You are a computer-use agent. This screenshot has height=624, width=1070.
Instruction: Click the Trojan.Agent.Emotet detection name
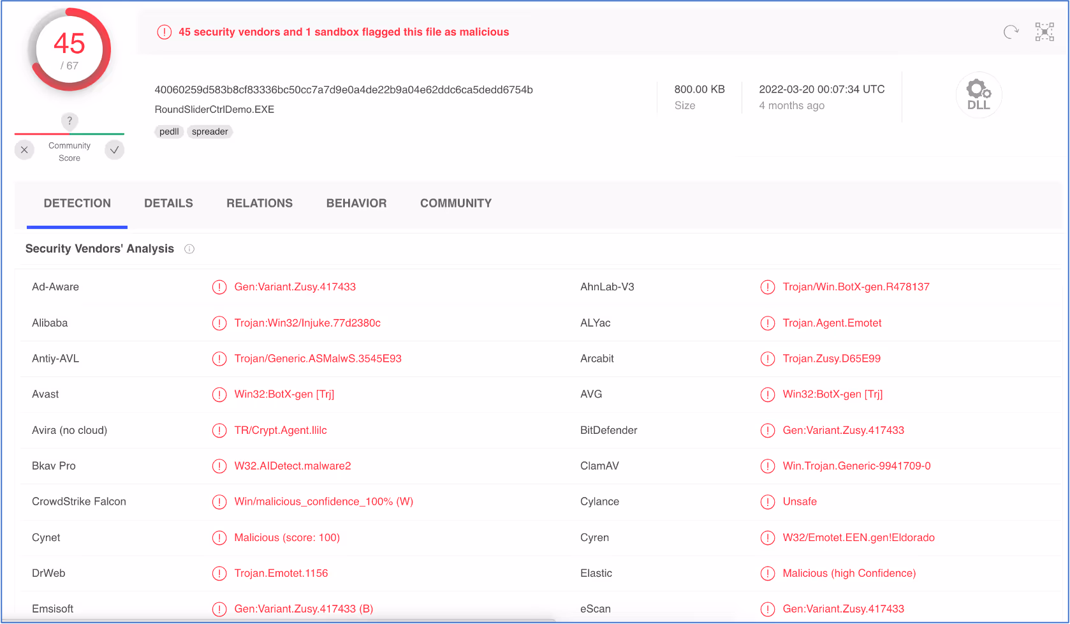[832, 323]
